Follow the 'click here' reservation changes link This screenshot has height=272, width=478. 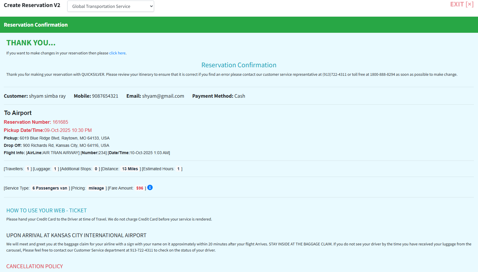pos(117,53)
